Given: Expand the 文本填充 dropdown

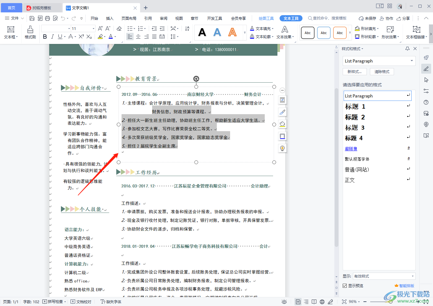Looking at the screenshot, I should coord(272,29).
